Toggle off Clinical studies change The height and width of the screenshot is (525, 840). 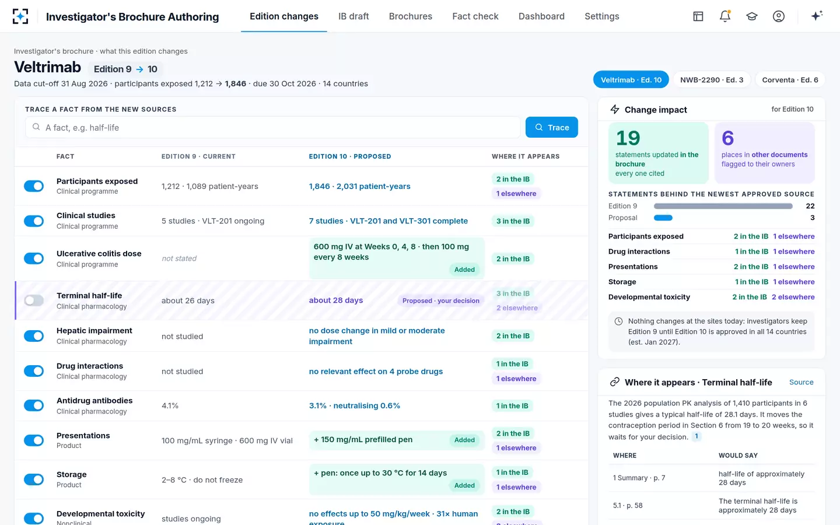(x=34, y=221)
